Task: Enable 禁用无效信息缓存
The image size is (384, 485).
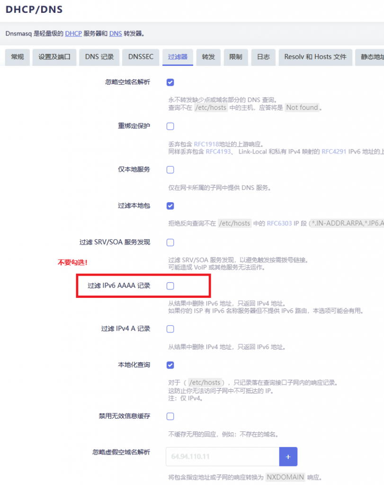Action: point(170,416)
